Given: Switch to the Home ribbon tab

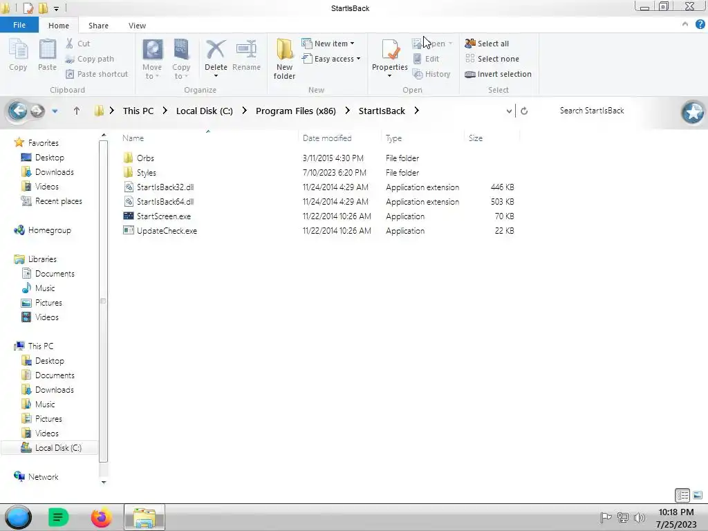Looking at the screenshot, I should (59, 26).
